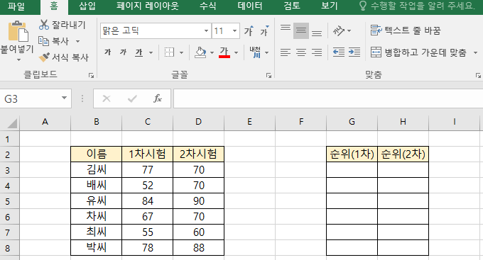
Task: Click the fill color paint bucket icon
Action: pyautogui.click(x=200, y=52)
